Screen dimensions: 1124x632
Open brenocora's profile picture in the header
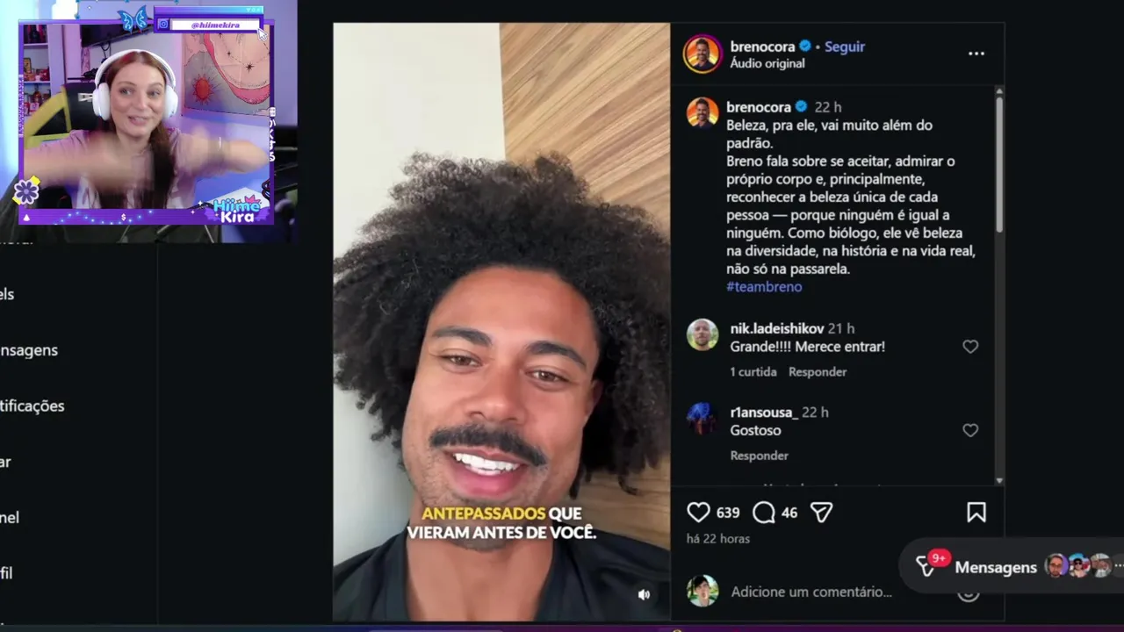tap(702, 54)
